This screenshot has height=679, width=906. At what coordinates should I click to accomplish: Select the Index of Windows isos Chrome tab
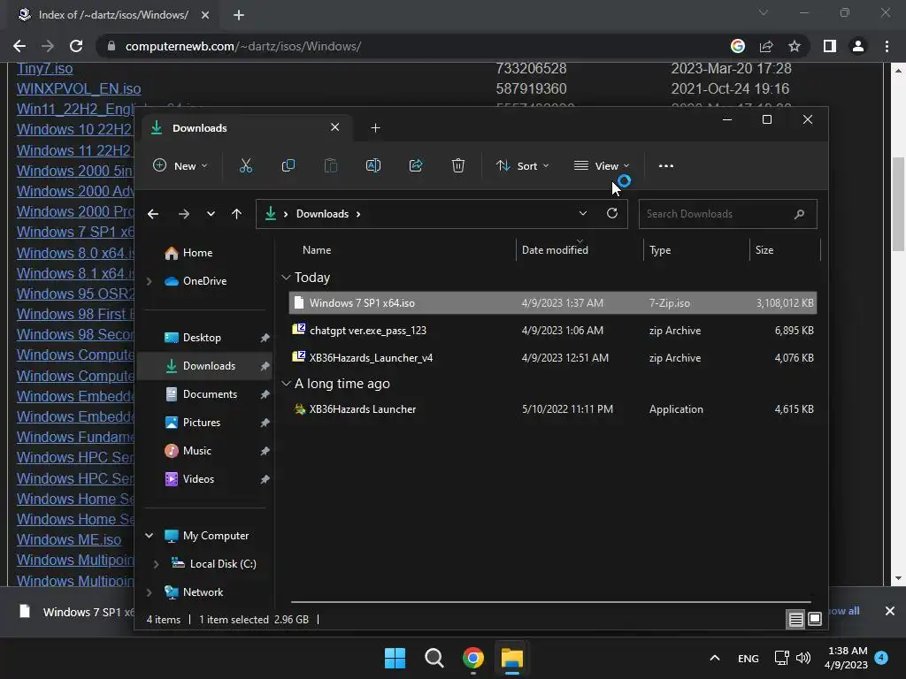pyautogui.click(x=113, y=15)
